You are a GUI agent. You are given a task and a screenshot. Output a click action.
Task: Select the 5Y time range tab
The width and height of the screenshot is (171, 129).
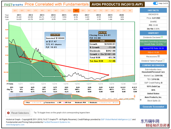pos(112,10)
